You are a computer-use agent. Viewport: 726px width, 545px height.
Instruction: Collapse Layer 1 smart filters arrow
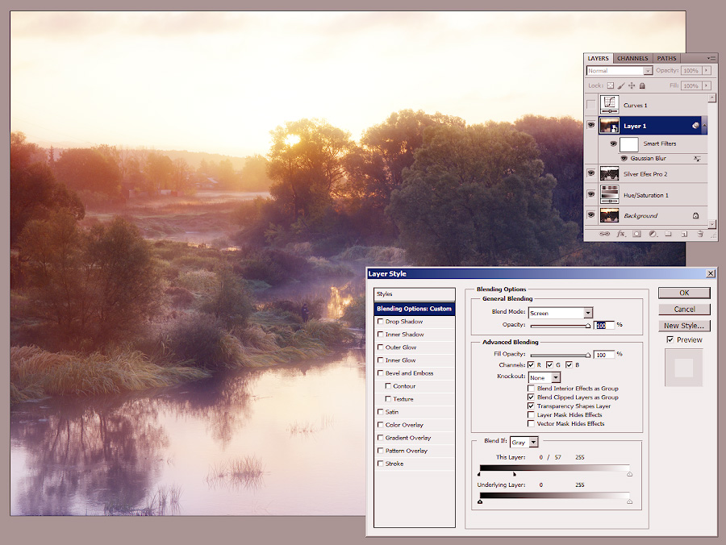click(x=705, y=126)
